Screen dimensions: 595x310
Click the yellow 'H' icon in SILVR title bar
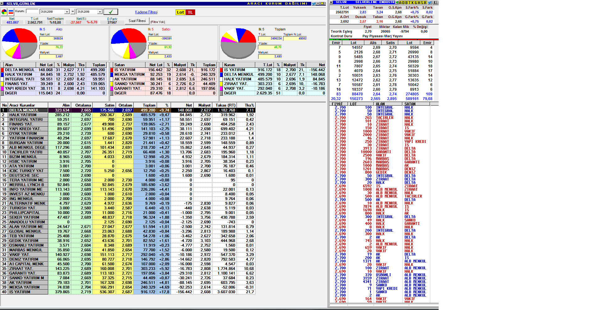[x=419, y=2]
